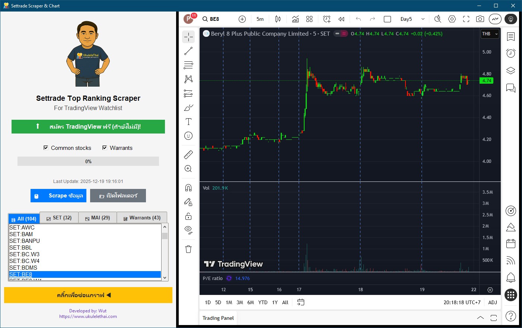Collapse the Trading Panel with the chevron

pos(480,318)
